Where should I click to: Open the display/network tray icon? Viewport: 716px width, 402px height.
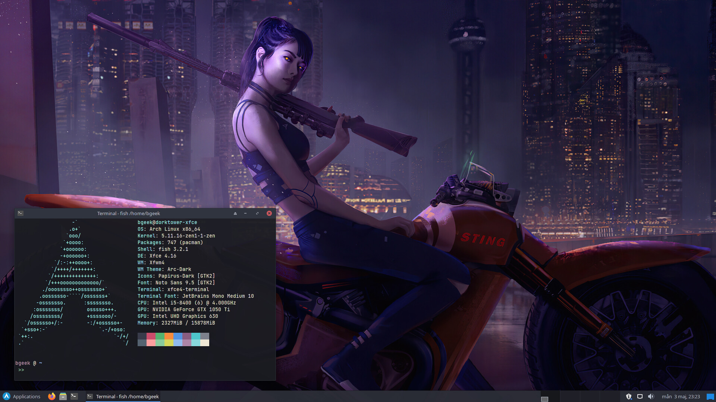coord(640,396)
